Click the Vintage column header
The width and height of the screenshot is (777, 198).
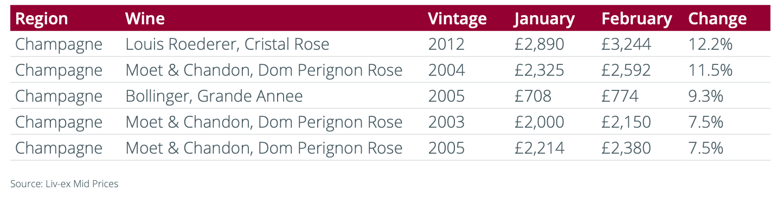pyautogui.click(x=458, y=19)
